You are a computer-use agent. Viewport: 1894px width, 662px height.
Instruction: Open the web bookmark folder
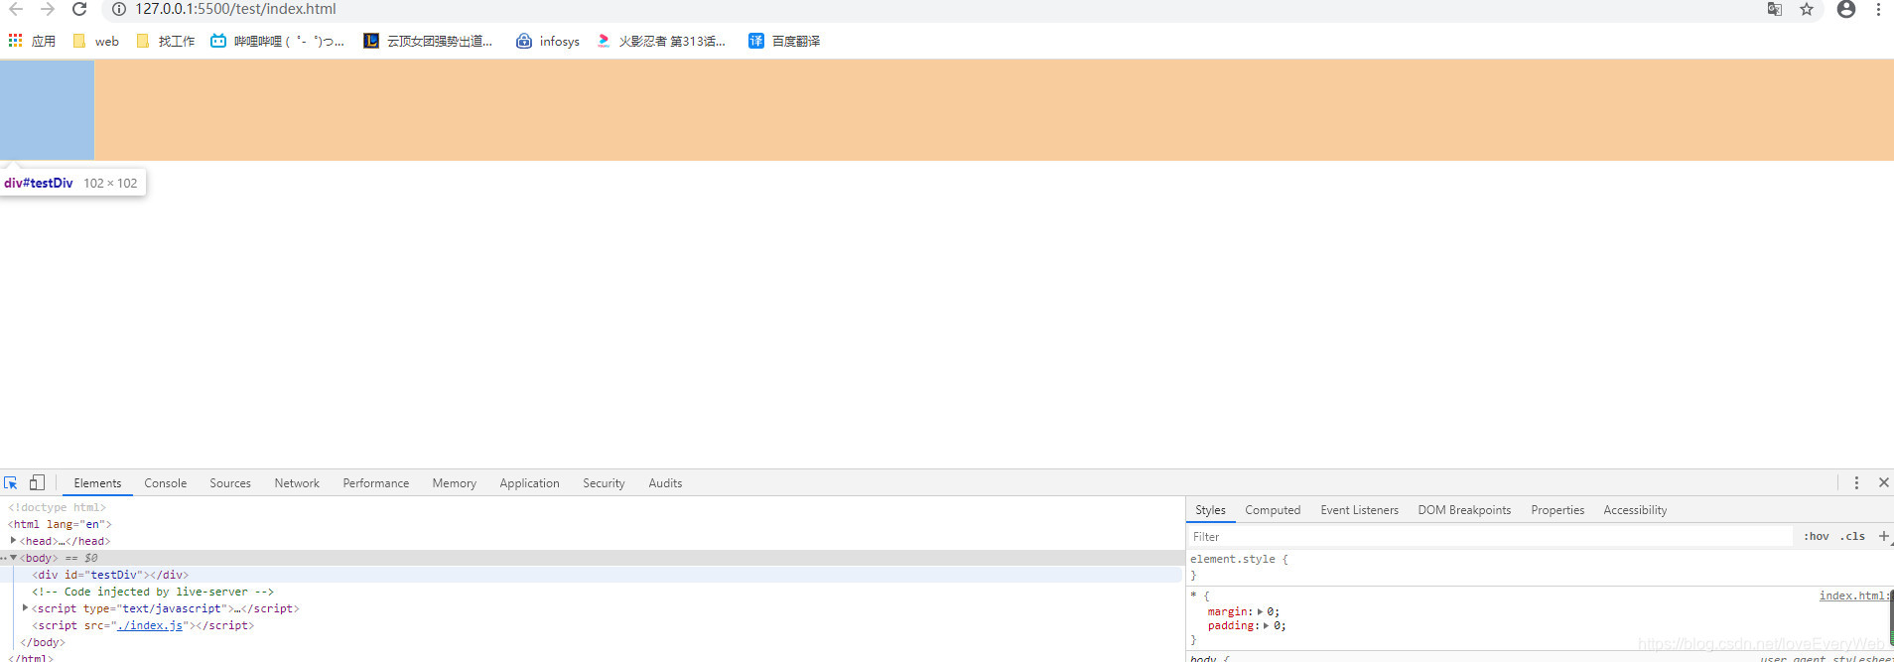pos(96,41)
